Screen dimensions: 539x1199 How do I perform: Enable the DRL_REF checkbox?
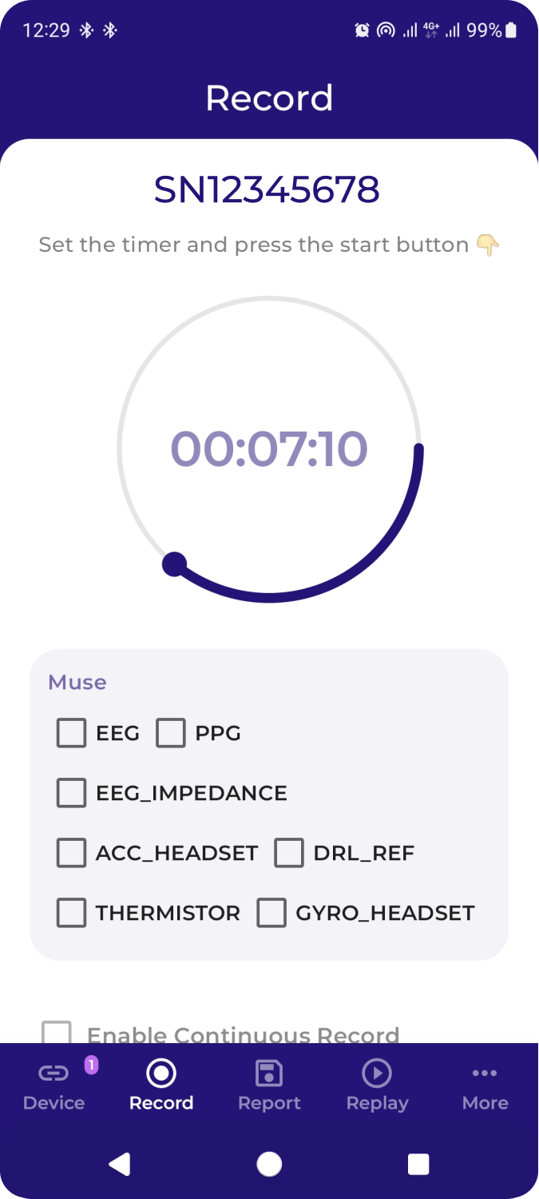(289, 853)
